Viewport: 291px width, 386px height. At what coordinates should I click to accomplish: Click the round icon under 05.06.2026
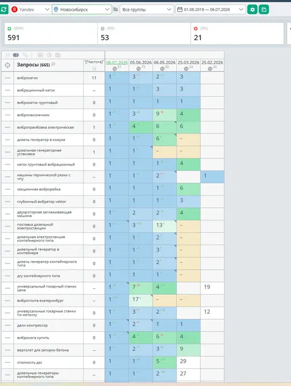point(138,69)
